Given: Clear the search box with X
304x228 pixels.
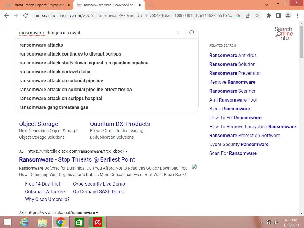Looking at the screenshot, I should [x=178, y=33].
